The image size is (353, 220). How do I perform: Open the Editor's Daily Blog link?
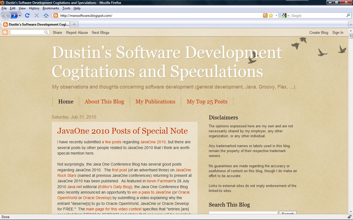point(115,187)
